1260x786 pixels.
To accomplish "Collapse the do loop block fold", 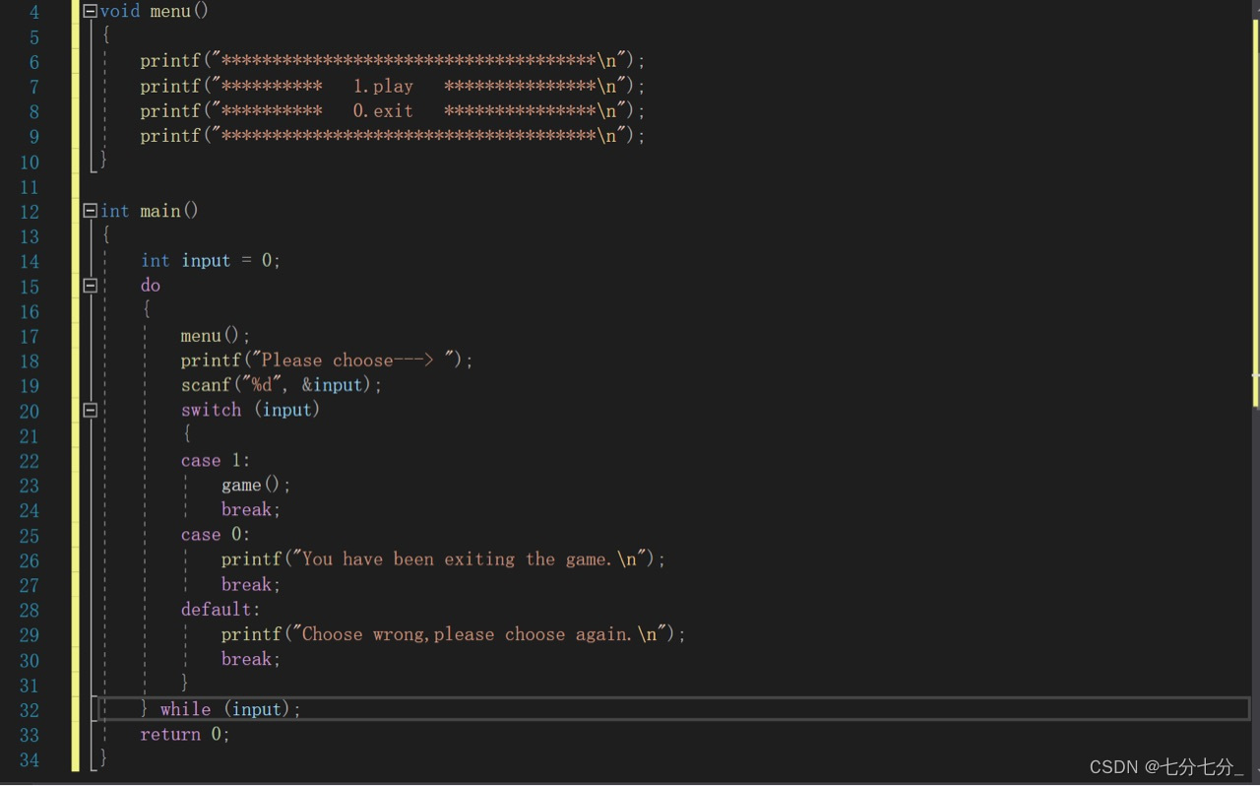I will click(x=91, y=286).
